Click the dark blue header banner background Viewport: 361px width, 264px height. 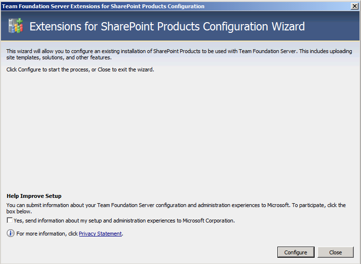[332, 26]
